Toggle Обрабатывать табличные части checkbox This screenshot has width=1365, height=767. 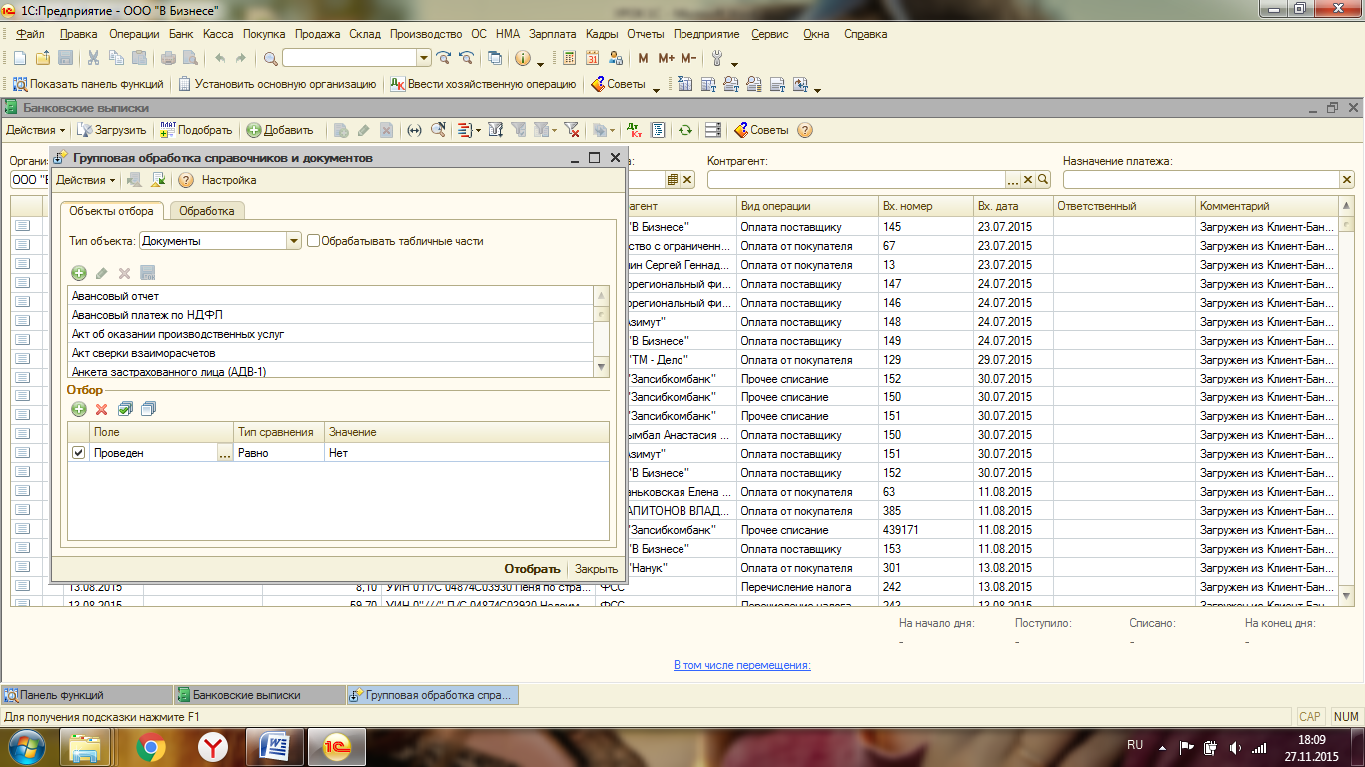[313, 241]
